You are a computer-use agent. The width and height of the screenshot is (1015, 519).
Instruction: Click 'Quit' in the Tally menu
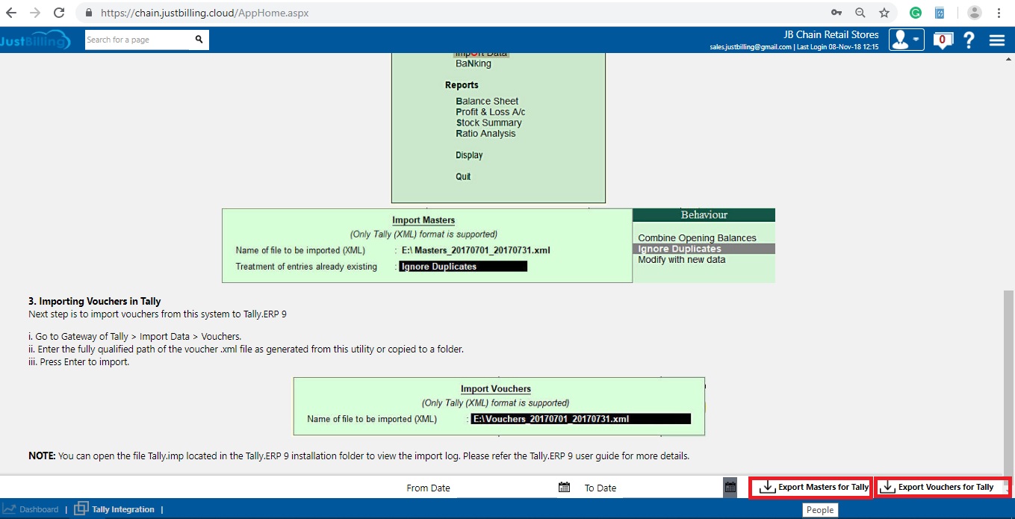[463, 177]
